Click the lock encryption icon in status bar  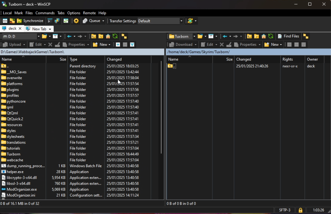click(300, 210)
